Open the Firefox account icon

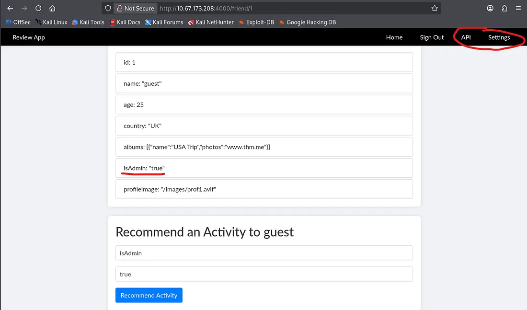[490, 8]
